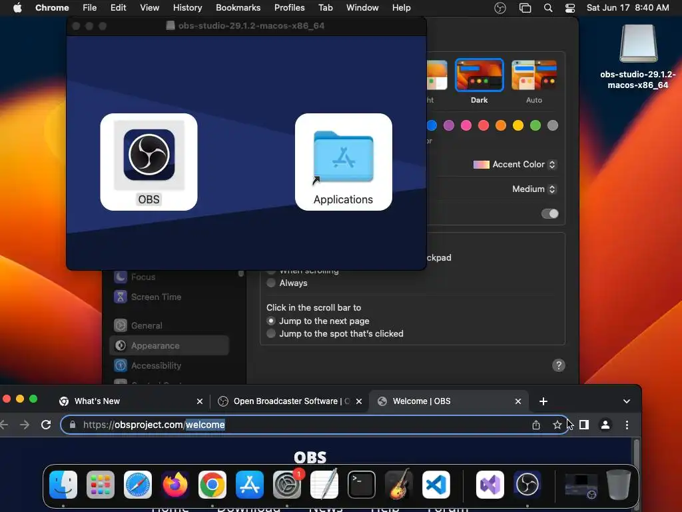The image size is (682, 512).
Task: Open the History menu
Action: 187,8
